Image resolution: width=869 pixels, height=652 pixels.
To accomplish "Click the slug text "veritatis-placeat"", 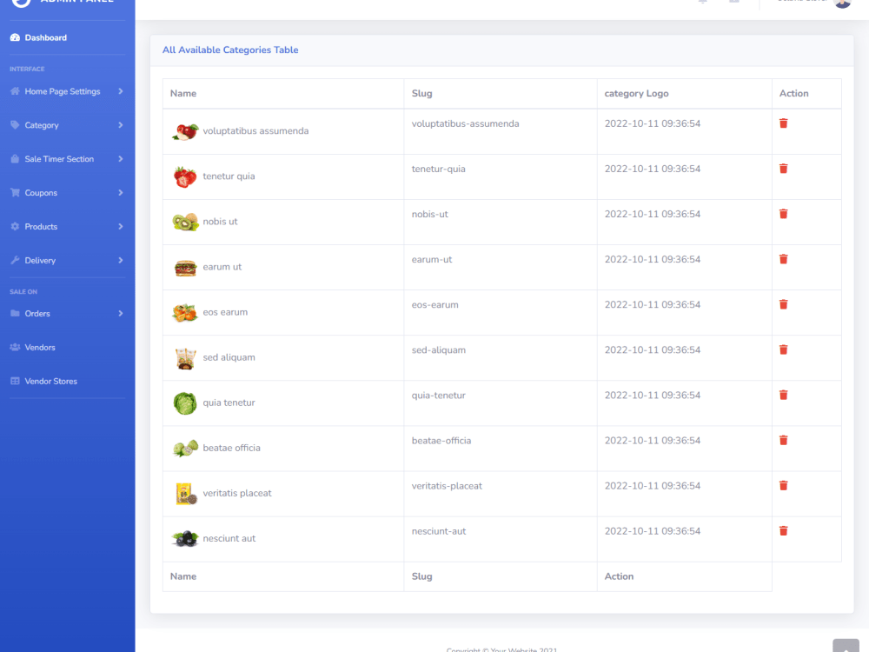I will pos(447,486).
